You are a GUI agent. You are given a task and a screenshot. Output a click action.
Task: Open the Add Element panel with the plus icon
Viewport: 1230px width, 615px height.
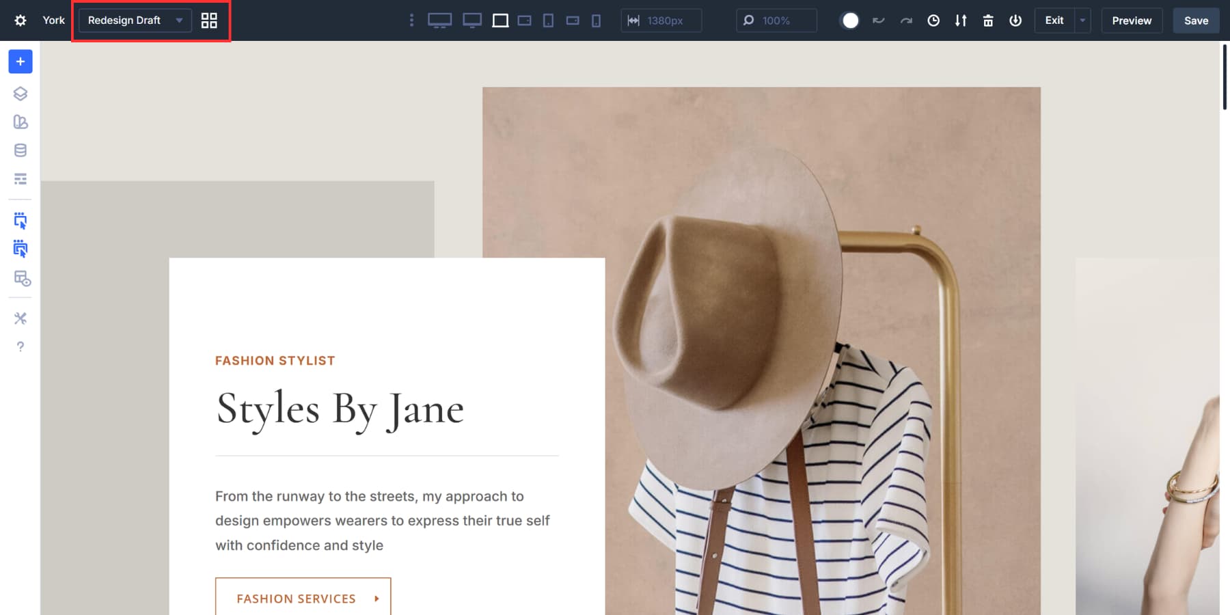point(20,61)
